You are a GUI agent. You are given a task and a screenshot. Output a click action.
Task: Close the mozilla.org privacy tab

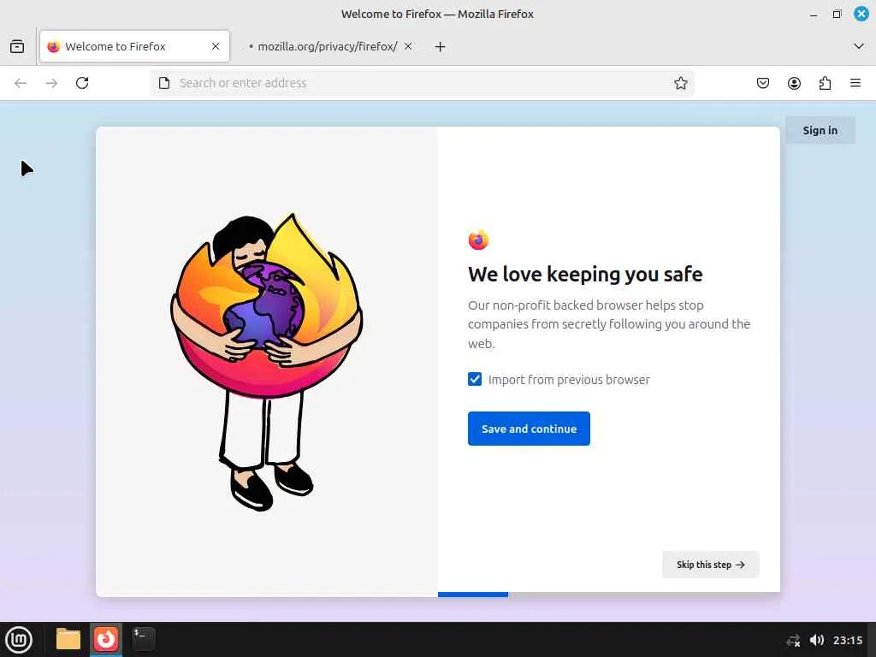(408, 46)
